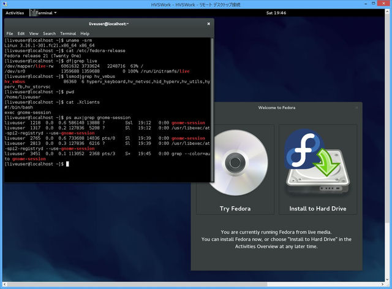Open the Terminal app menu in top bar
This screenshot has height=289, width=392.
(x=43, y=13)
